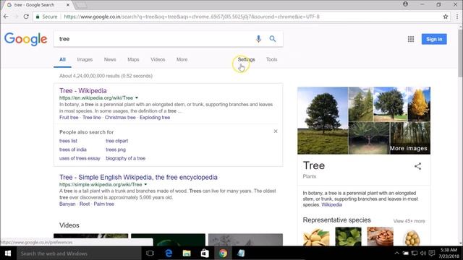The image size is (463, 260).
Task: Open the notepad-style app in taskbar
Action: [x=241, y=253]
